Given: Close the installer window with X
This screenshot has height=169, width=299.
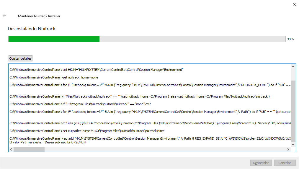Looking at the screenshot, I should (x=294, y=4).
